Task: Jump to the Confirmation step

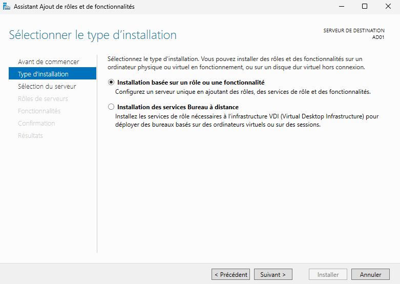Action: click(36, 124)
